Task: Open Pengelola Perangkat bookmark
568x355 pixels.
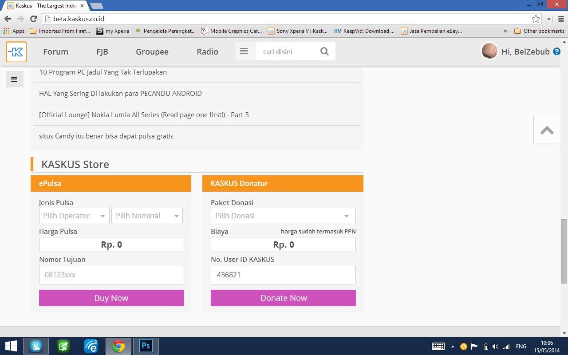Action: click(x=165, y=31)
